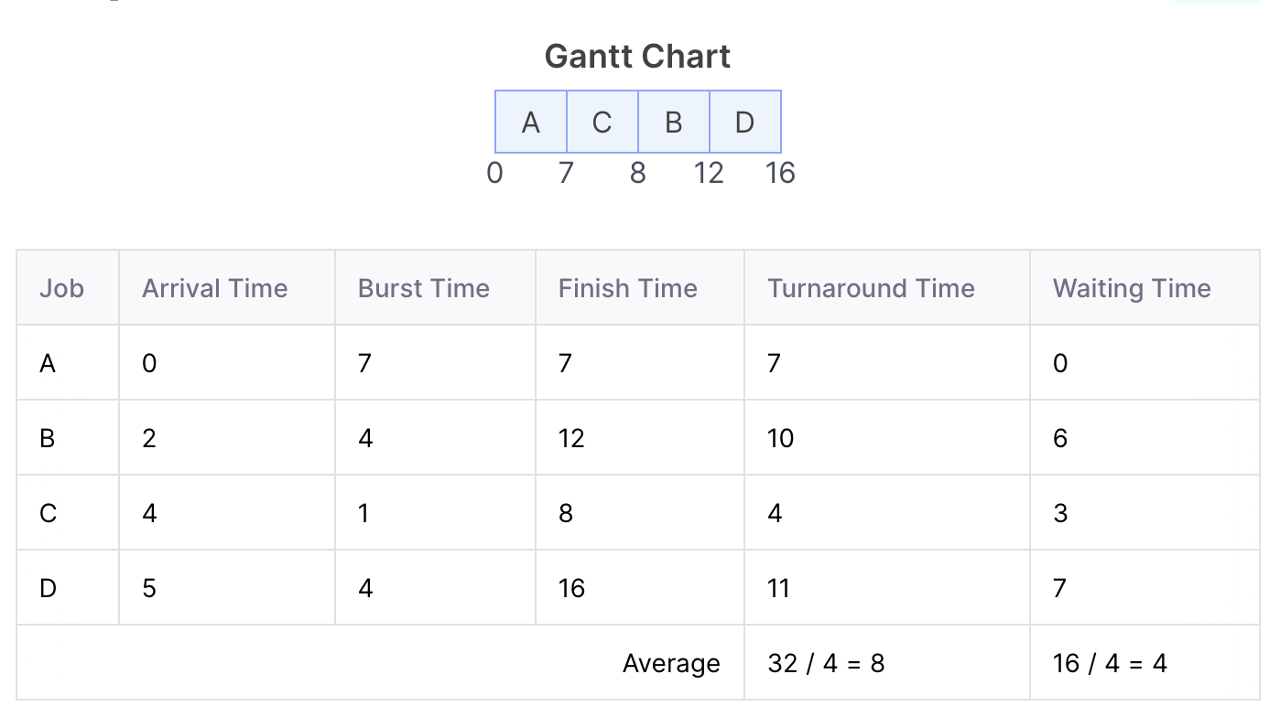Click average waiting result 16 / 4 = 4
The width and height of the screenshot is (1280, 717).
(x=1110, y=663)
